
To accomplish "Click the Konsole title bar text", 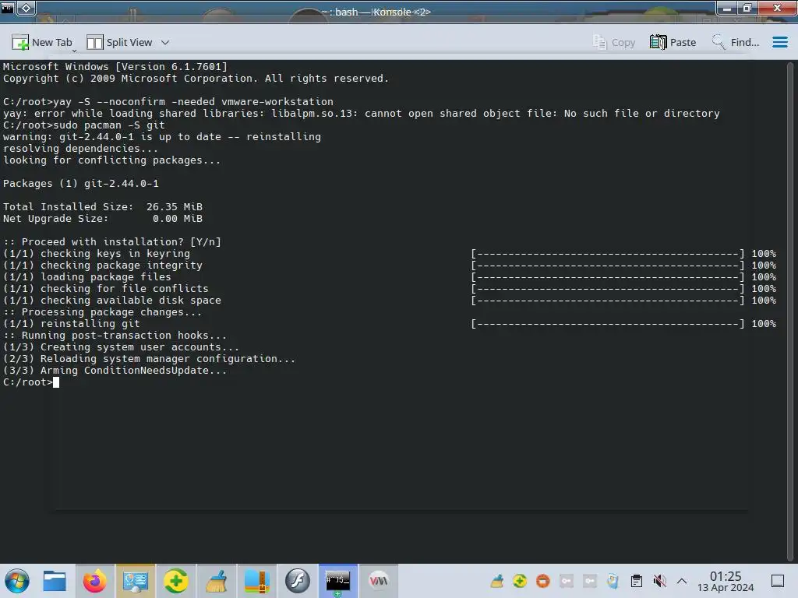I will 376,12.
